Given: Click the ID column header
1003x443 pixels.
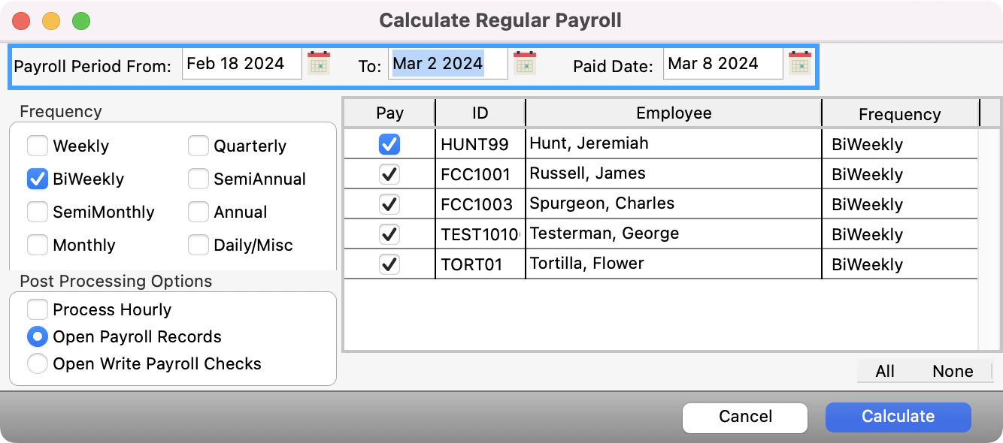Looking at the screenshot, I should click(x=480, y=113).
